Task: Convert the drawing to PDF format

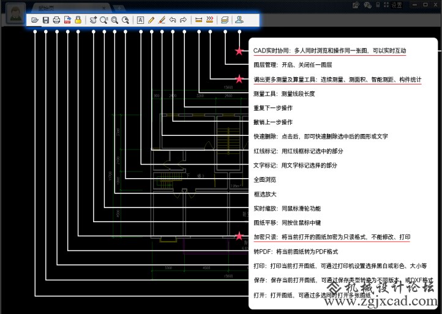Action: [x=67, y=20]
